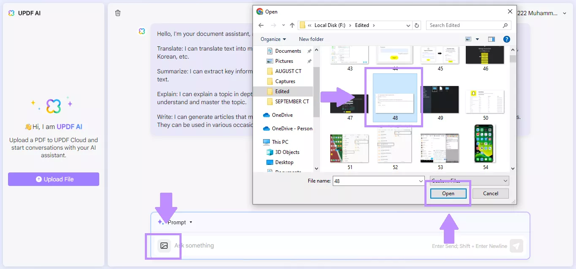The image size is (576, 269).
Task: Click the 3D Objects icon
Action: (x=270, y=152)
